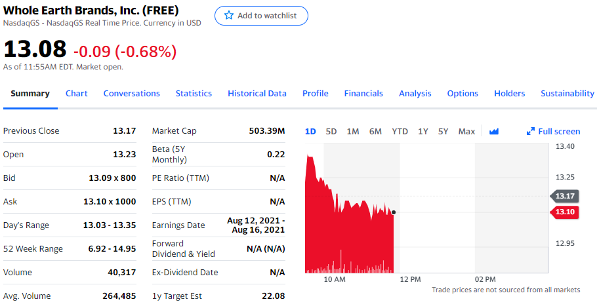Click the -0.09 (-0.68%) price change
The image size is (597, 308).
(125, 51)
